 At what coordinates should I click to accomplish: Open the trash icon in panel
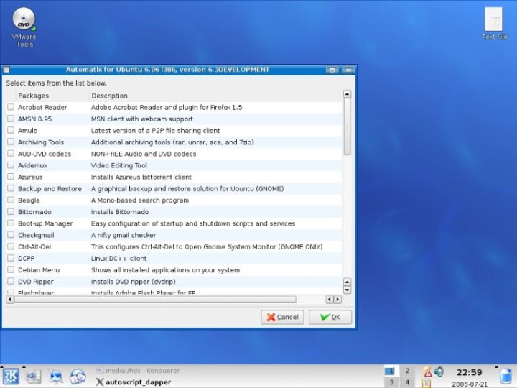[506, 377]
